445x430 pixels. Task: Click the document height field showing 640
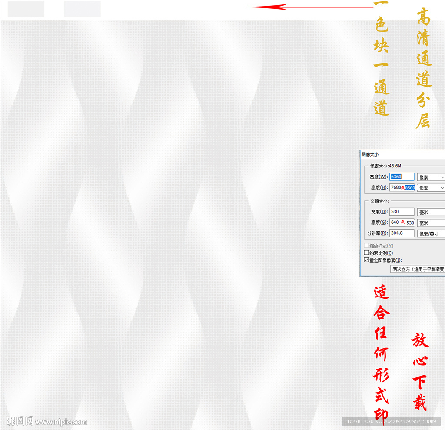click(402, 222)
